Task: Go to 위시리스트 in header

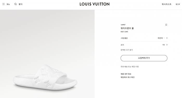Action: [167, 4]
